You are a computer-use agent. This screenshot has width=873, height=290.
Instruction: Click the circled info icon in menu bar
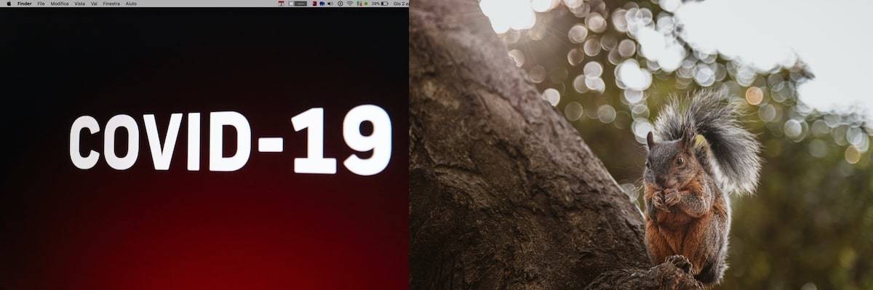tap(340, 4)
